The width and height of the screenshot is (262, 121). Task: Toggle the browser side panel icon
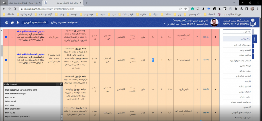click(x=247, y=9)
